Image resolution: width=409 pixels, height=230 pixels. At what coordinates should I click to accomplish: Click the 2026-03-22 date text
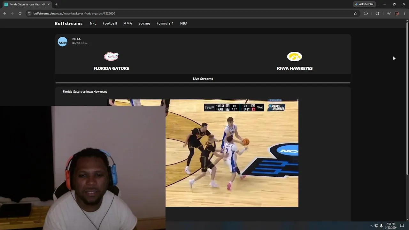pos(81,43)
